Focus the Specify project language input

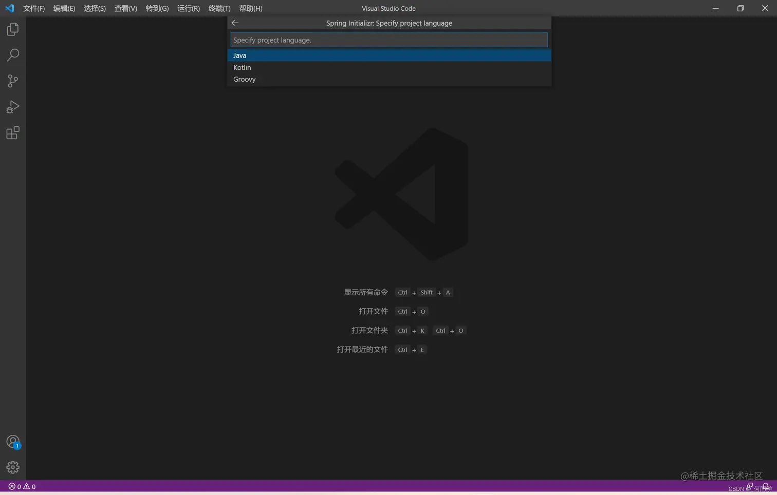coord(389,40)
